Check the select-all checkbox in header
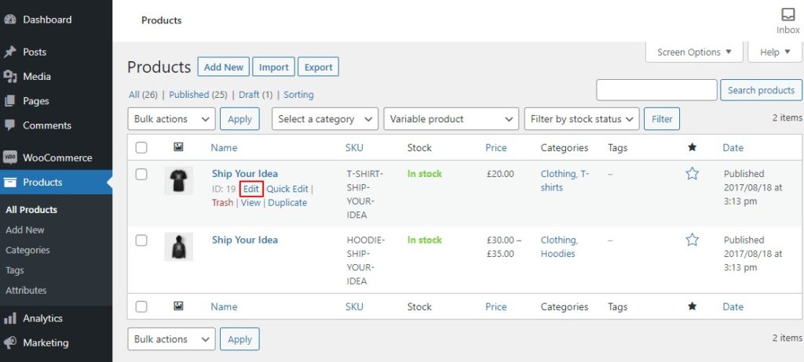 pyautogui.click(x=141, y=148)
